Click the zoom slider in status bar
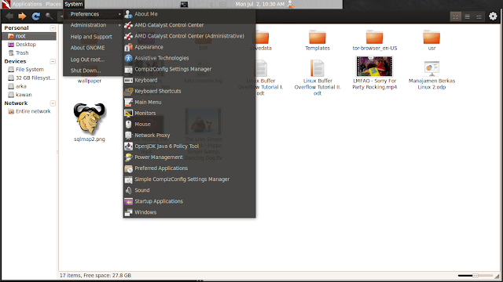The image size is (503, 282). (475, 275)
